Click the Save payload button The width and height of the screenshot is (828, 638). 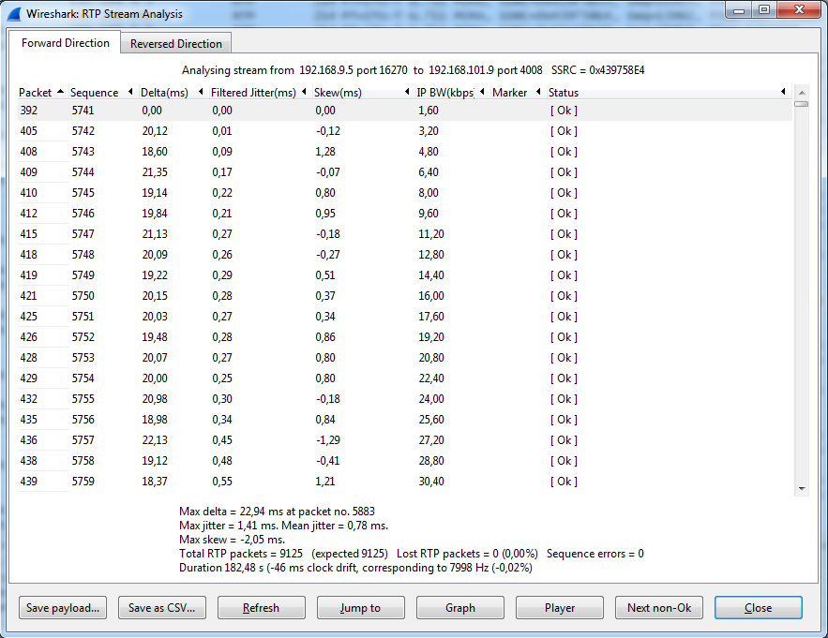(x=63, y=608)
